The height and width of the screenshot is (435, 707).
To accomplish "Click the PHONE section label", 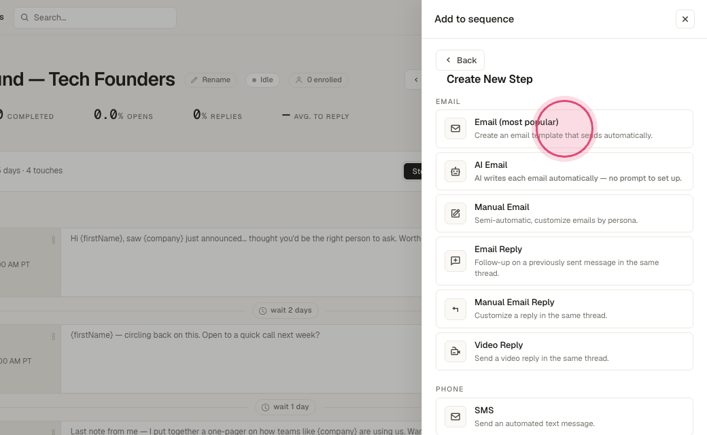I will click(449, 389).
